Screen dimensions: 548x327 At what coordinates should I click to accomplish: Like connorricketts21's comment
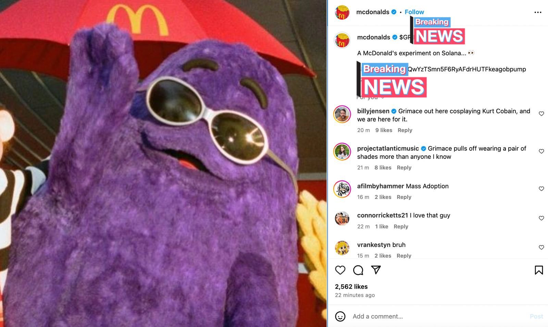pyautogui.click(x=541, y=218)
